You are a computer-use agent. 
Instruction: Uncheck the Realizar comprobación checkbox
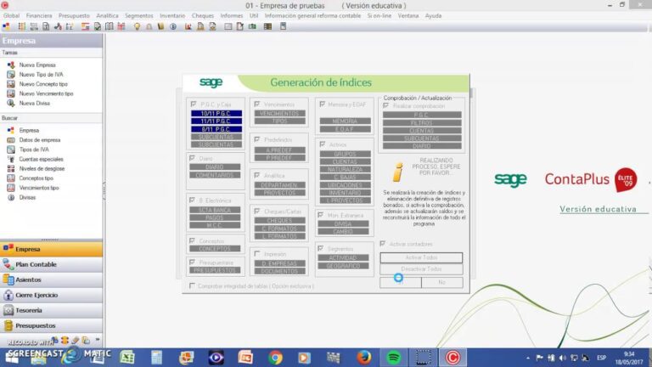386,105
